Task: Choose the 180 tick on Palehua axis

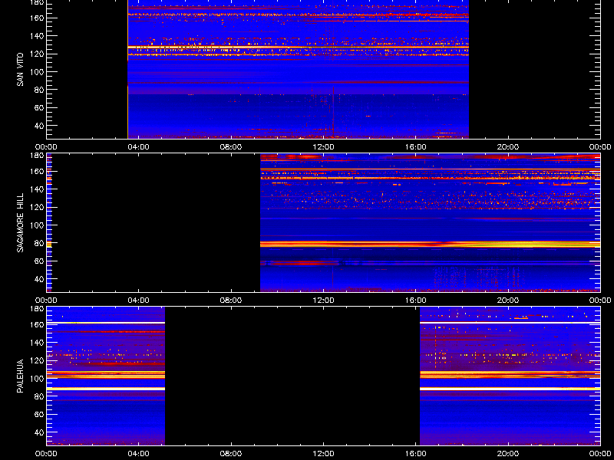Action: click(x=37, y=309)
